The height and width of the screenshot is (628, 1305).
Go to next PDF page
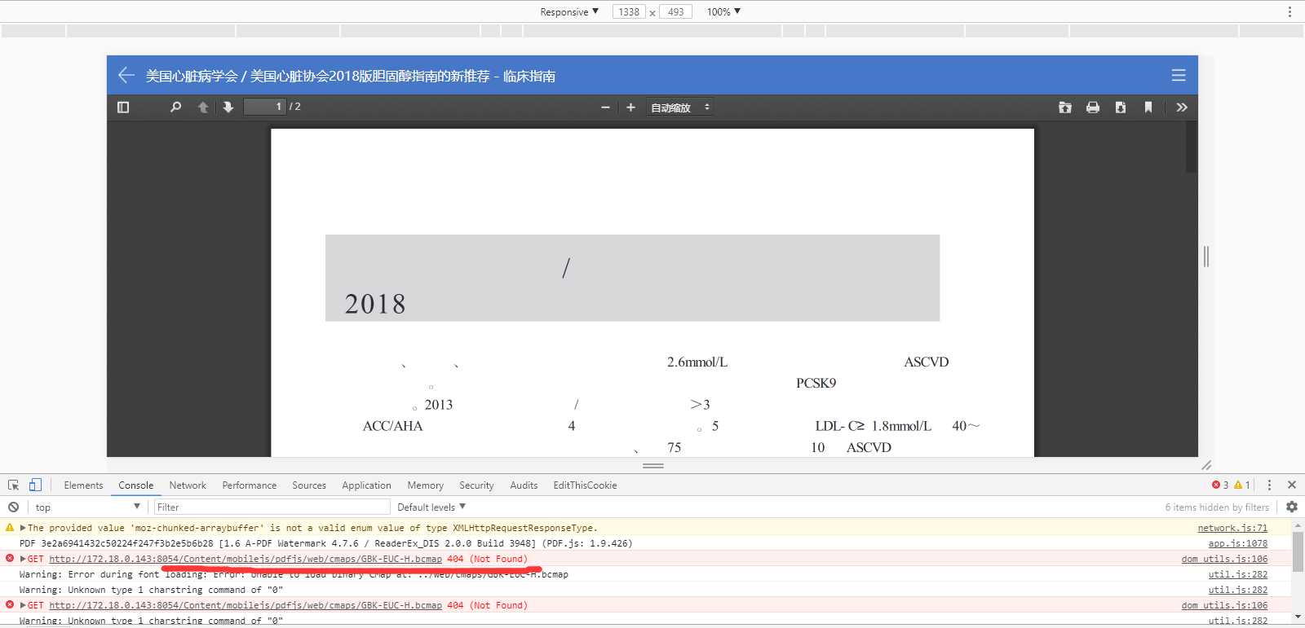(x=228, y=107)
